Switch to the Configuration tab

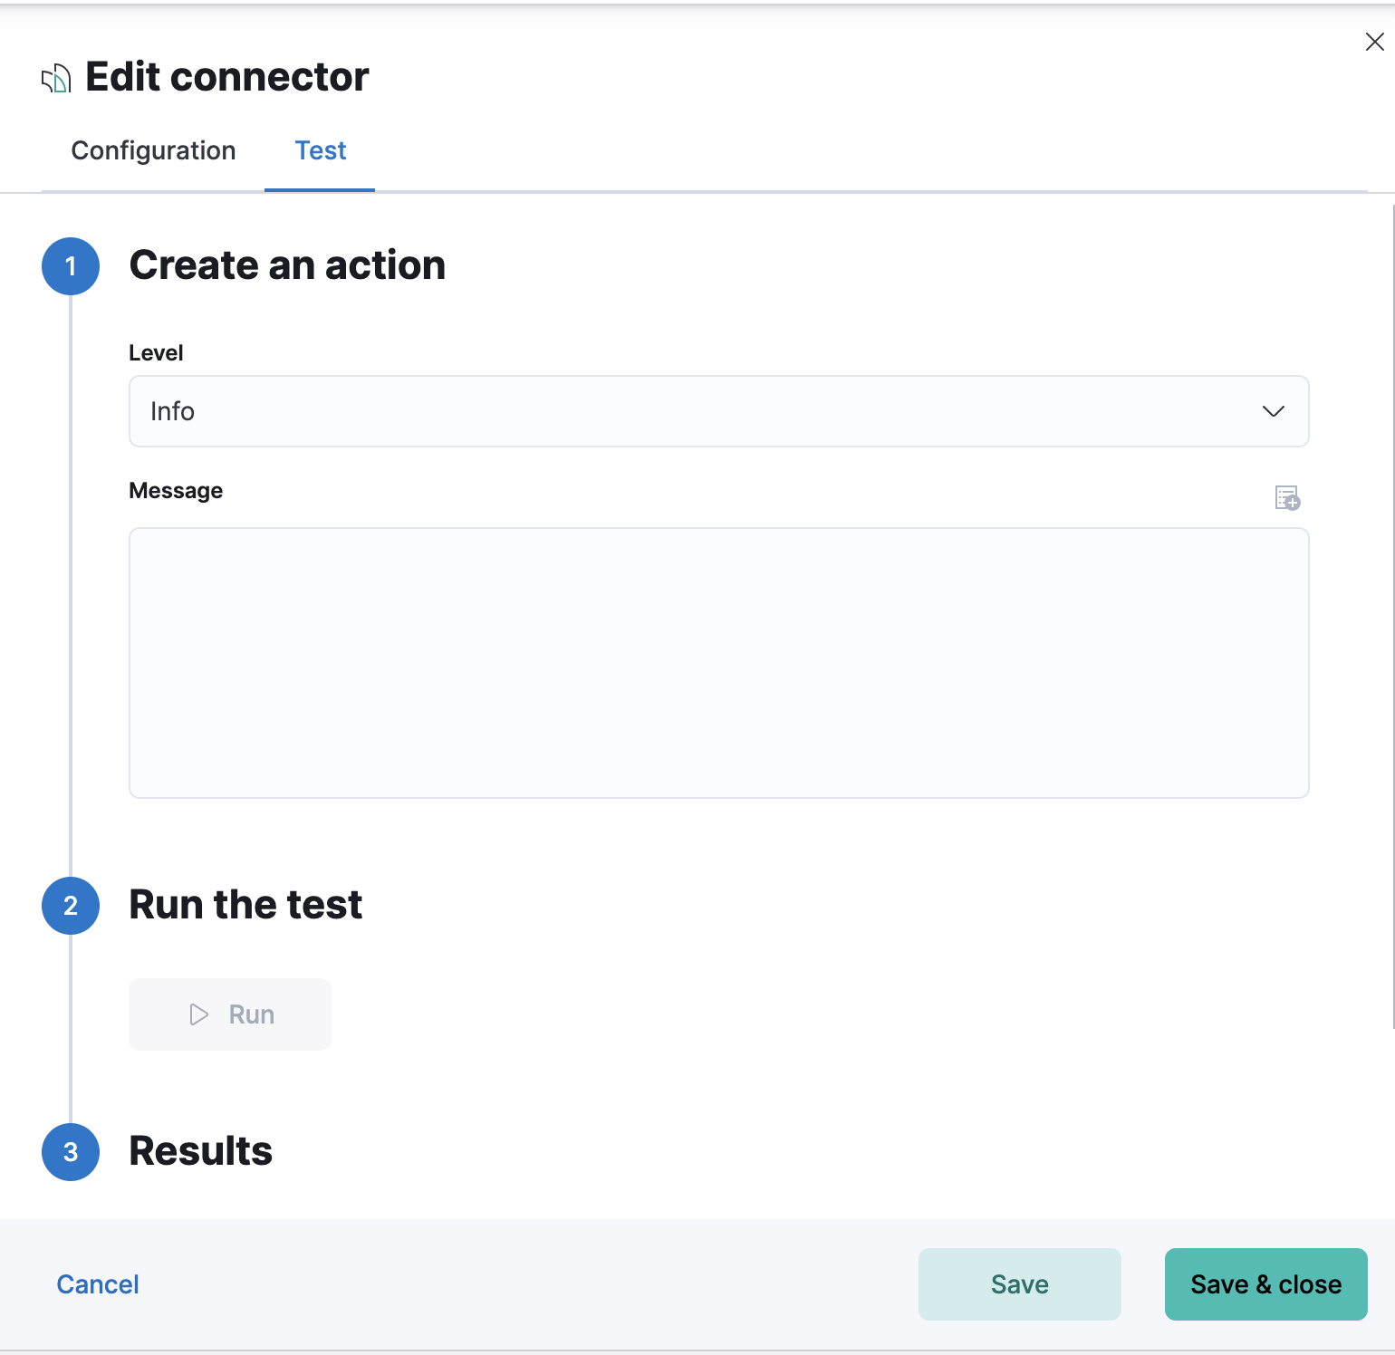coord(153,150)
